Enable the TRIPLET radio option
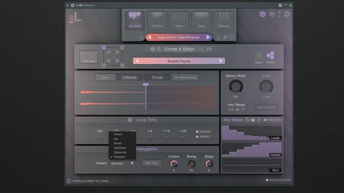Image resolution: width=344 pixels, height=193 pixels. (197, 137)
